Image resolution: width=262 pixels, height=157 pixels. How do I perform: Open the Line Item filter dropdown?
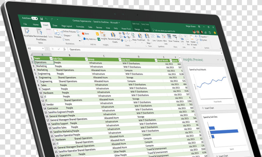[x=156, y=60]
